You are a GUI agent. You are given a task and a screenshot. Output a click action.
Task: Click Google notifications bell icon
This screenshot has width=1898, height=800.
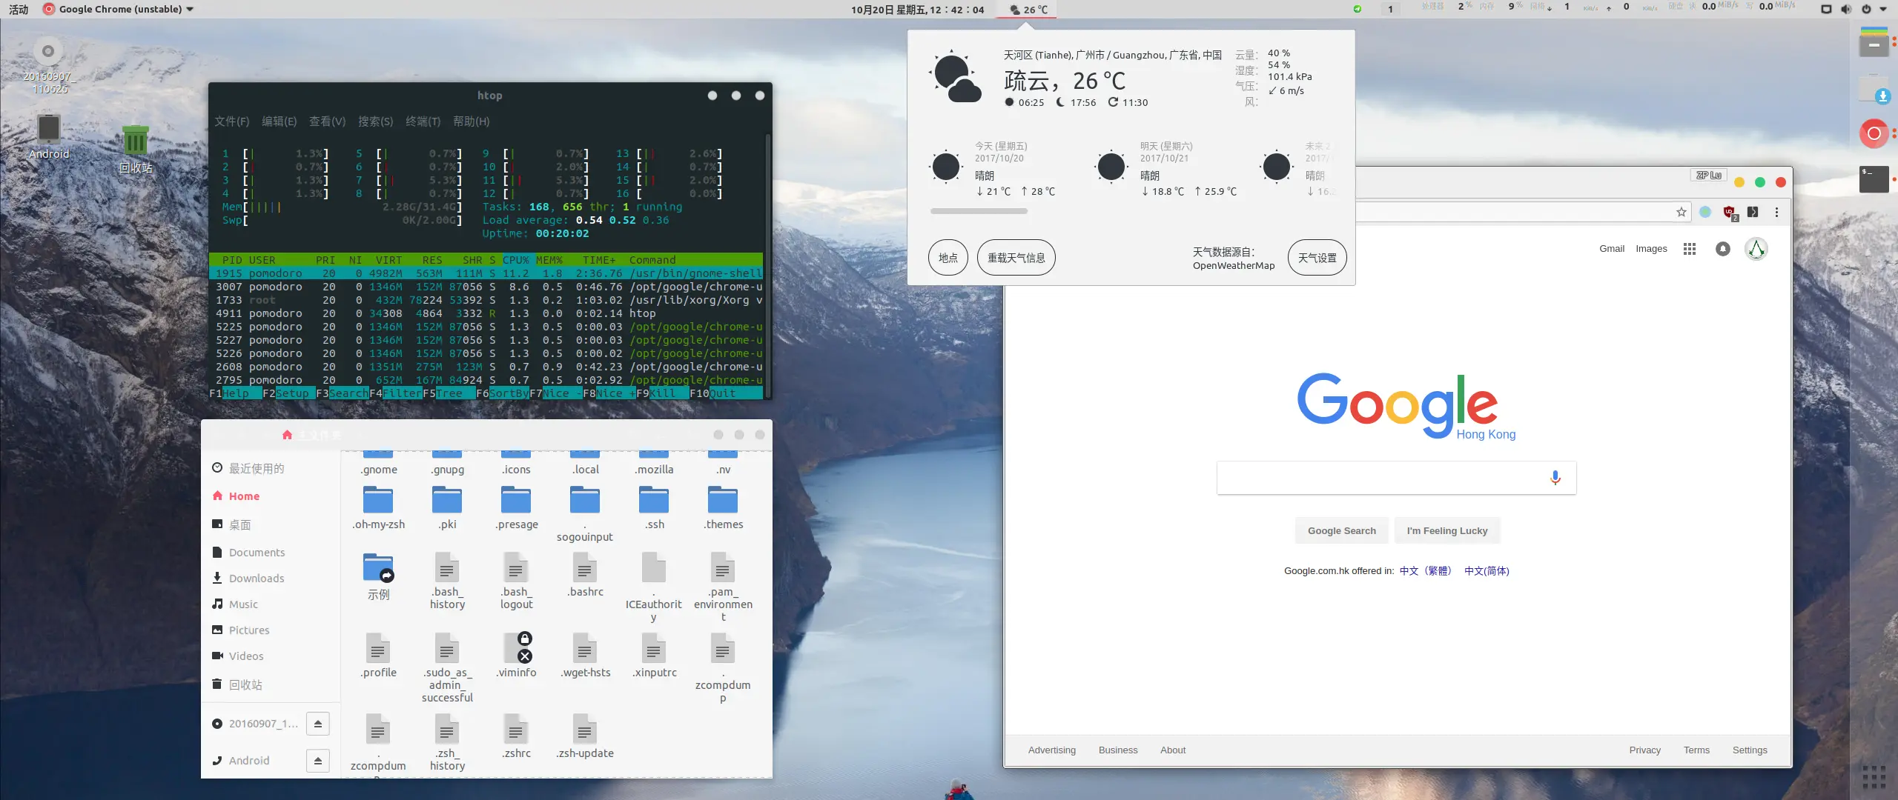tap(1723, 249)
